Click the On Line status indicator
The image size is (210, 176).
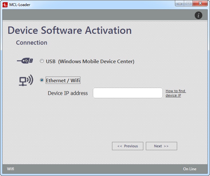pos(190,169)
